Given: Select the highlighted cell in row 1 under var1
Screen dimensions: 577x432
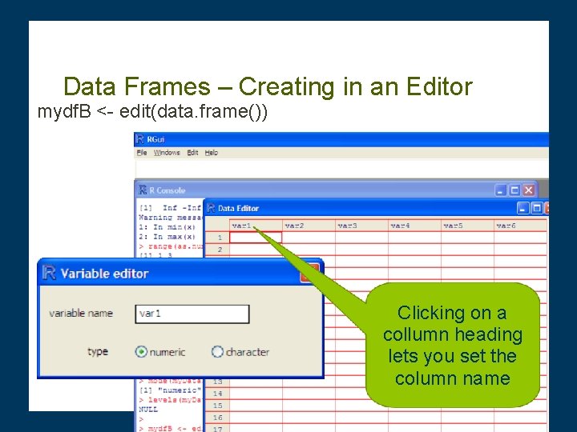Looking at the screenshot, I should (x=256, y=238).
